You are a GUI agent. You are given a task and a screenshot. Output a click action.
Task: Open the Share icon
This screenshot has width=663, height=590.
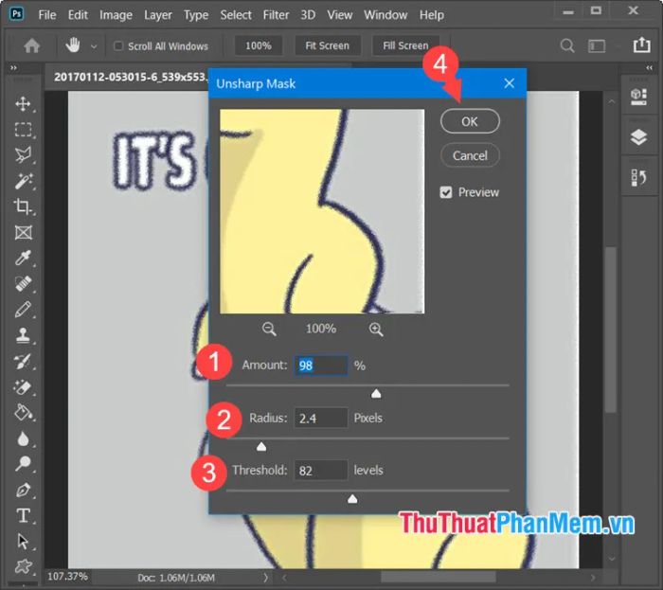(641, 45)
